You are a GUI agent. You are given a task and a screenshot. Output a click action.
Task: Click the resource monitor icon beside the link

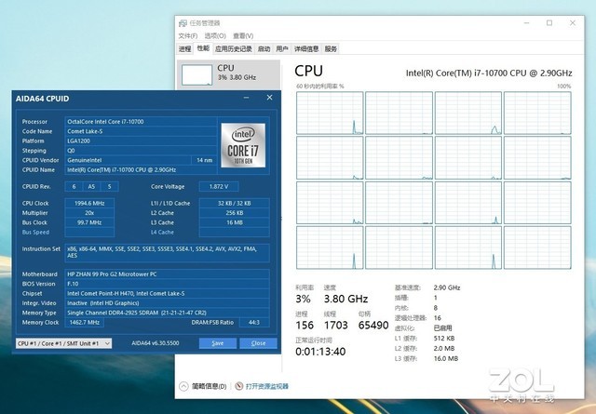[x=239, y=386]
